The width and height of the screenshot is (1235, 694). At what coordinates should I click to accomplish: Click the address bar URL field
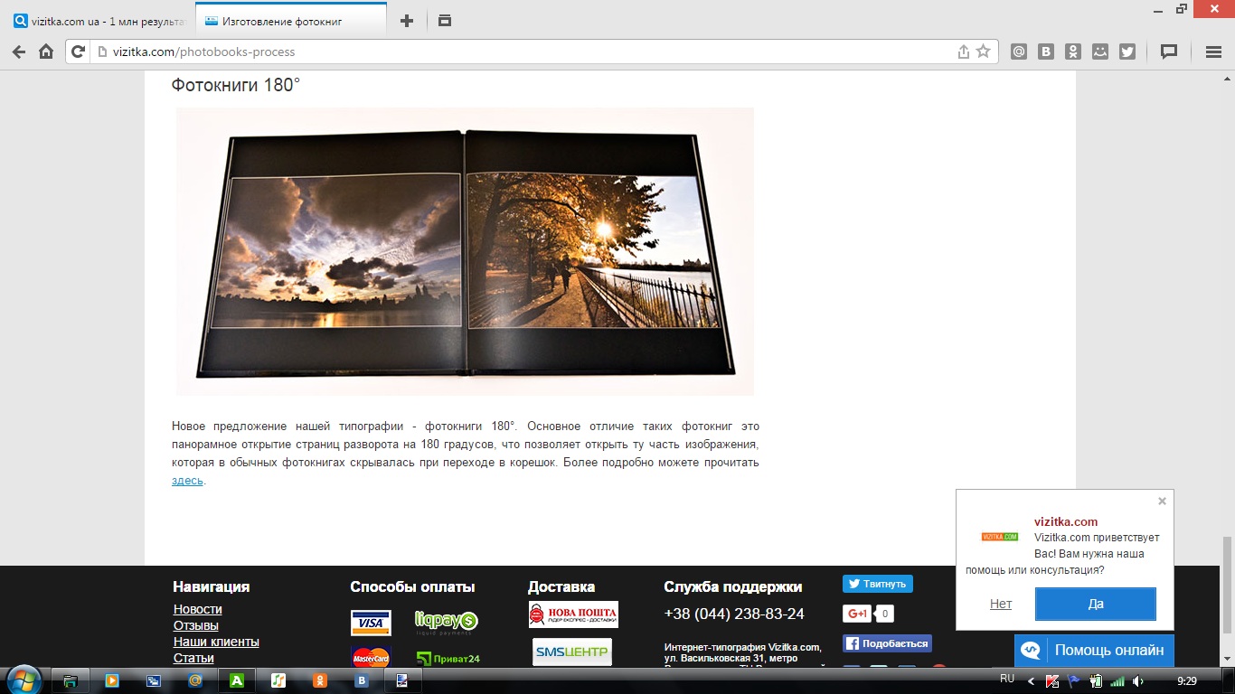click(x=524, y=52)
